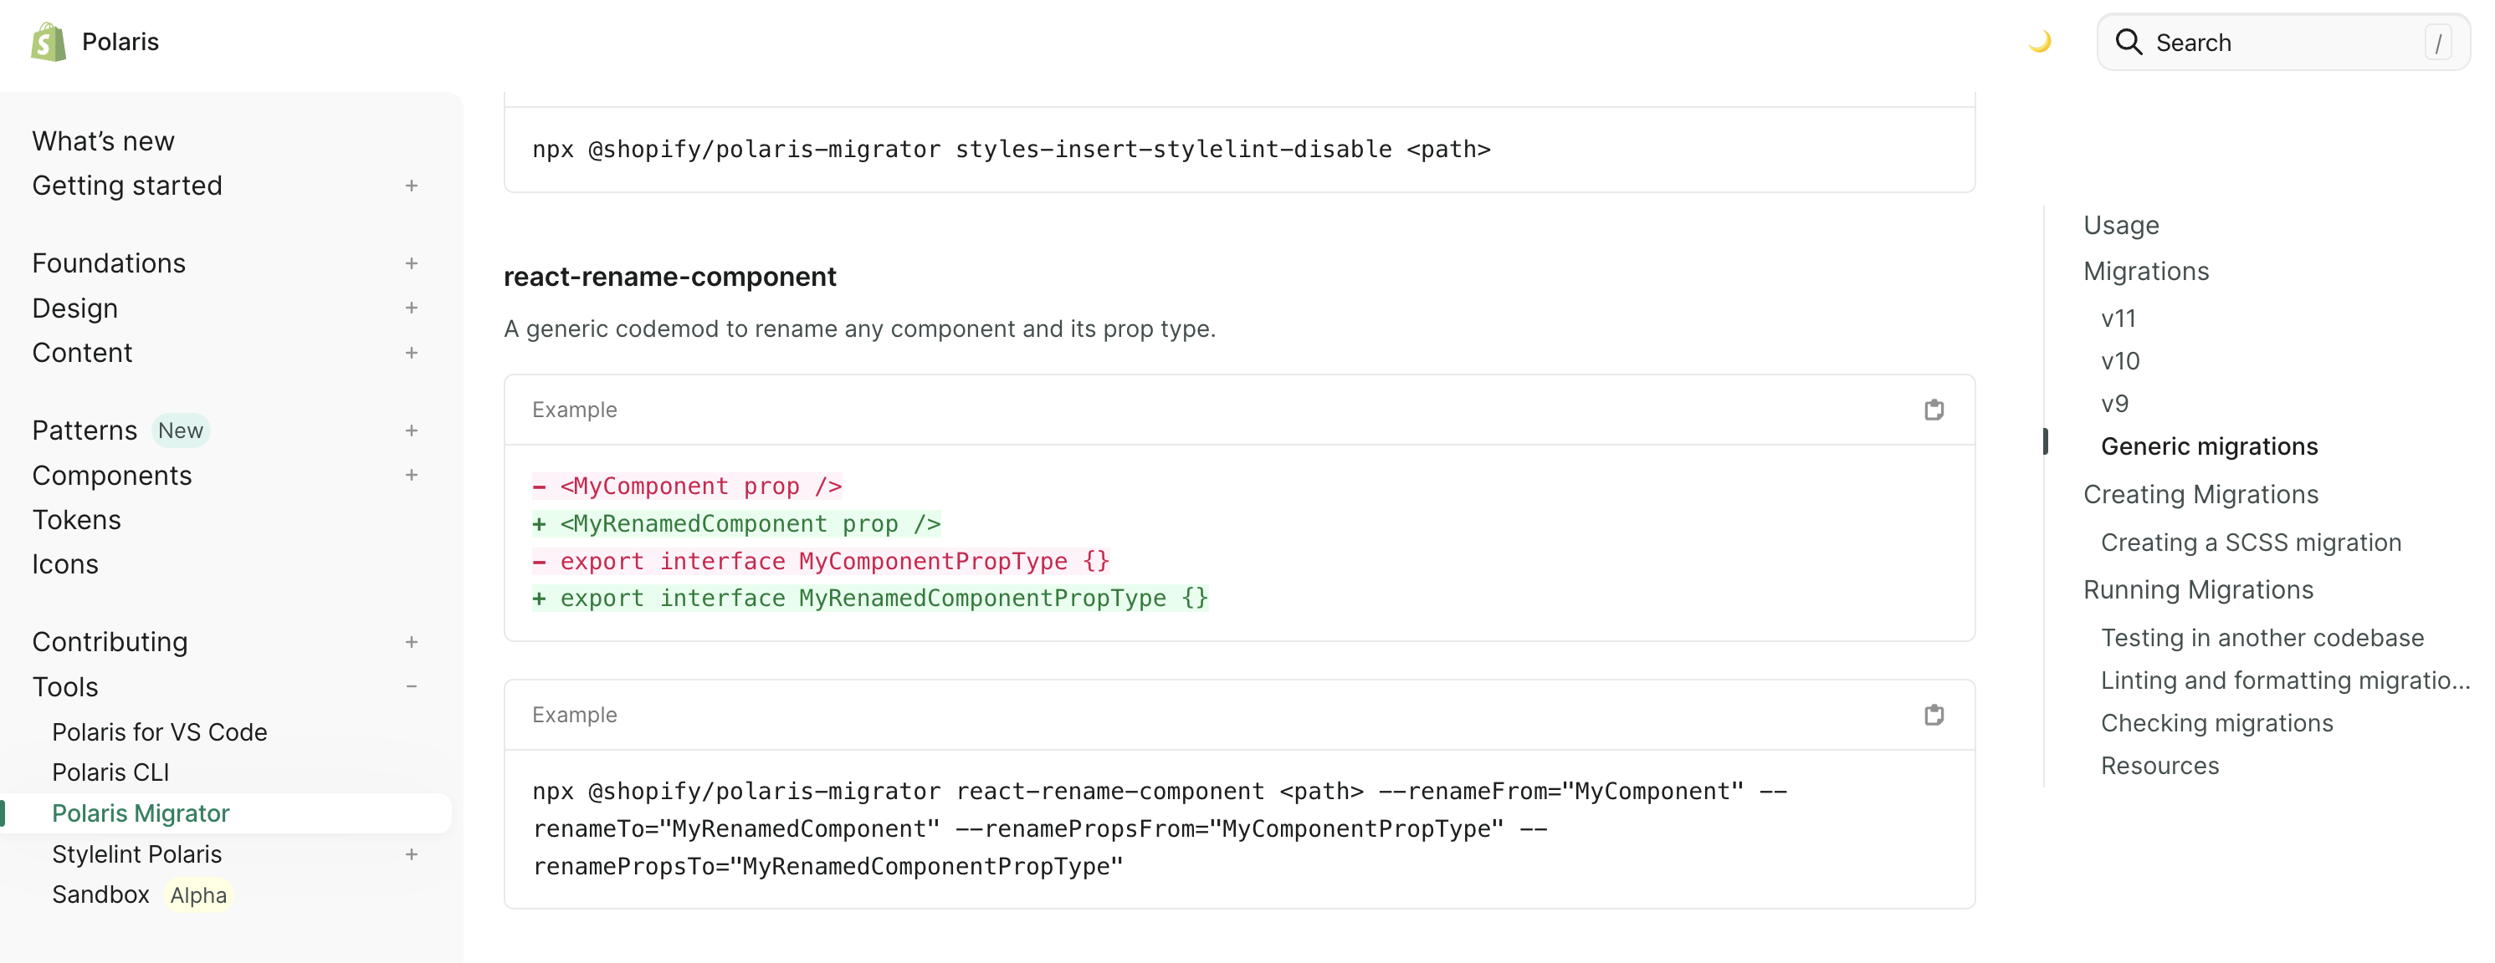Expand the Patterns section
This screenshot has height=963, width=2495.
pos(412,430)
